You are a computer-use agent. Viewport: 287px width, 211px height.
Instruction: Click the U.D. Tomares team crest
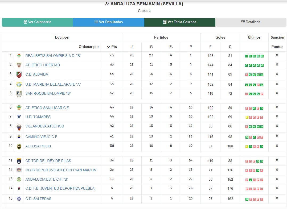tap(19, 117)
